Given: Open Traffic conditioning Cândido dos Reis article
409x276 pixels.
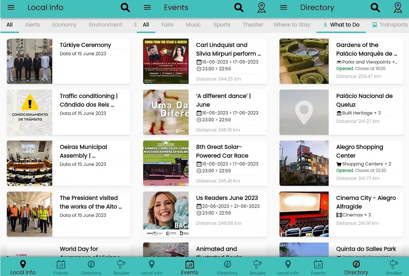Looking at the screenshot, I should [x=68, y=112].
